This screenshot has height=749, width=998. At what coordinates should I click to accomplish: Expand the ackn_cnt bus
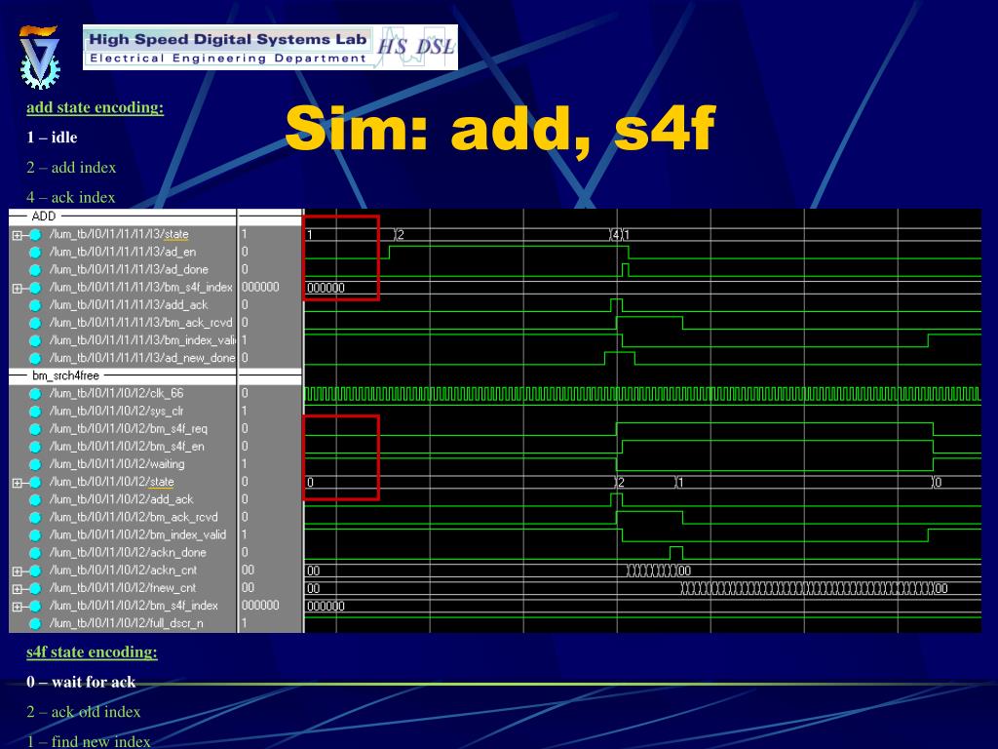(18, 572)
